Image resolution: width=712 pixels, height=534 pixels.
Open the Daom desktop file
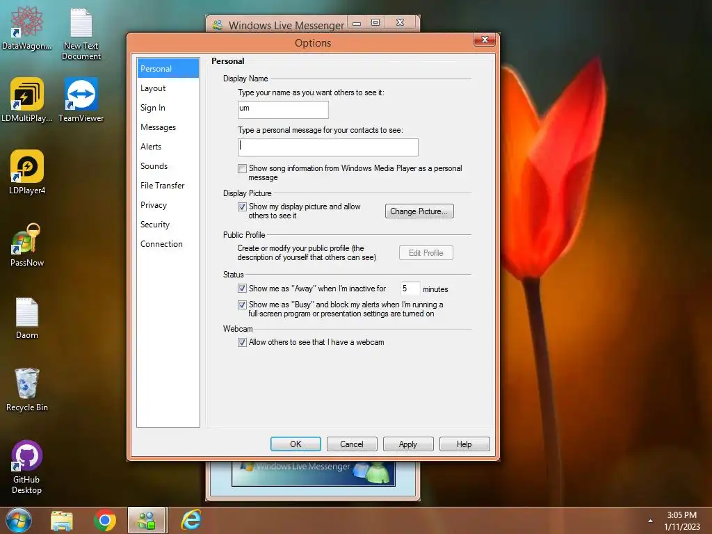coord(27,318)
